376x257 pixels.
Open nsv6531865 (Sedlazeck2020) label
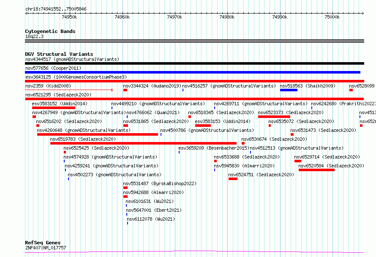(156, 121)
